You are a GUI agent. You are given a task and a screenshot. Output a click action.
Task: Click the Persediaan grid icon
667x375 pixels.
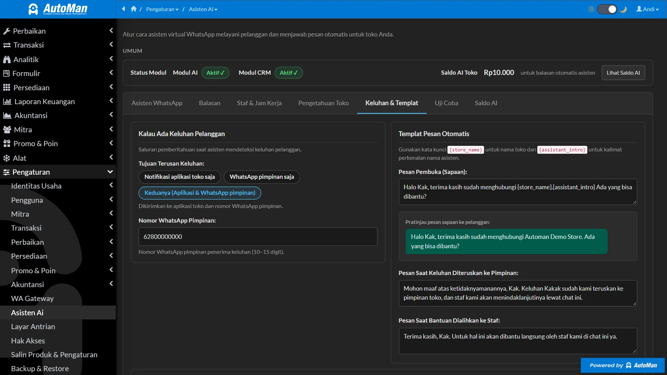click(x=7, y=87)
